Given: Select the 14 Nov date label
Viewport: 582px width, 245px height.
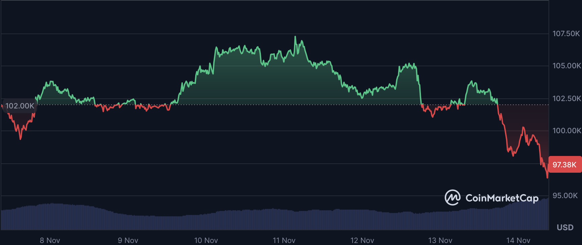Looking at the screenshot, I should [x=518, y=240].
